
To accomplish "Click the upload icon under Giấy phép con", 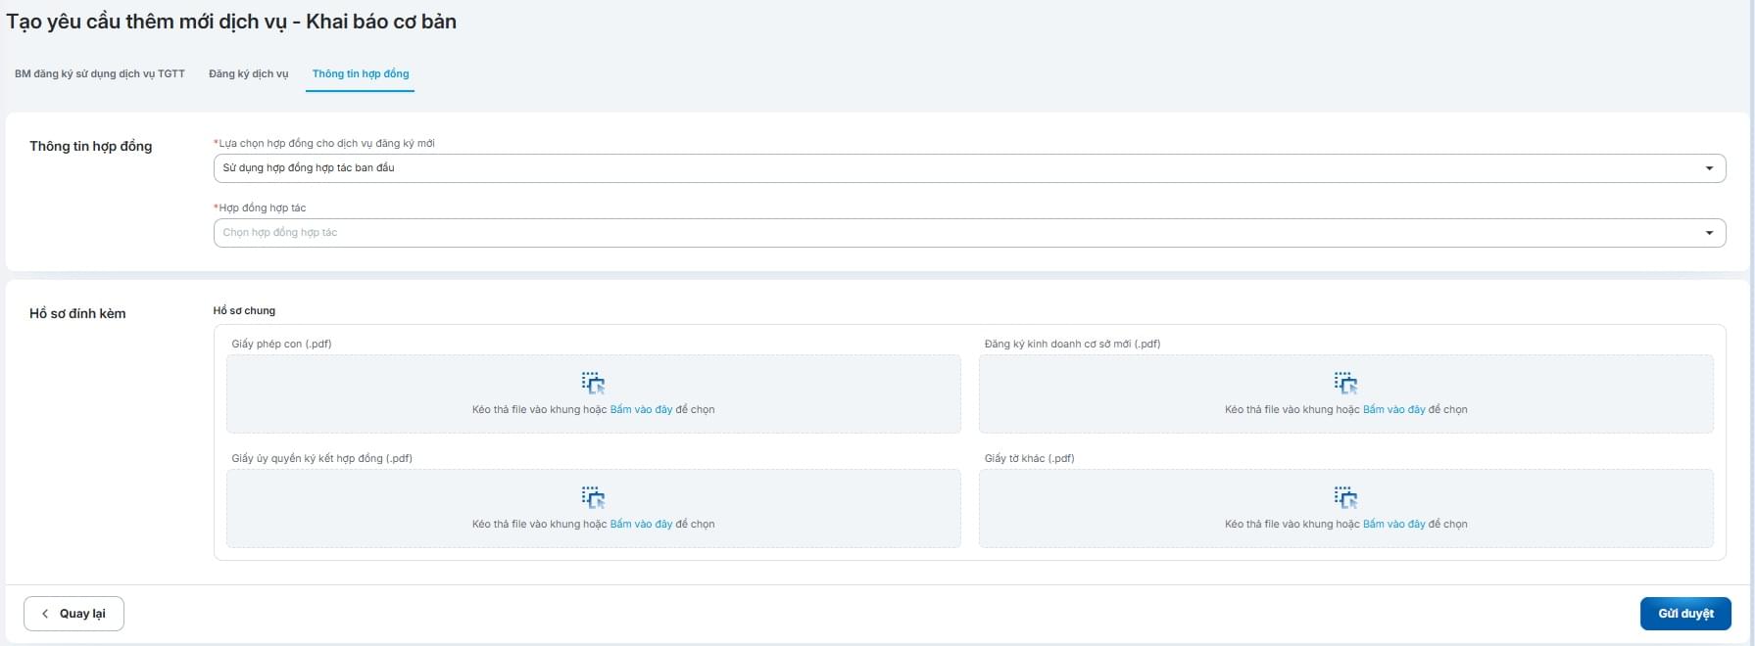I will click(x=593, y=383).
